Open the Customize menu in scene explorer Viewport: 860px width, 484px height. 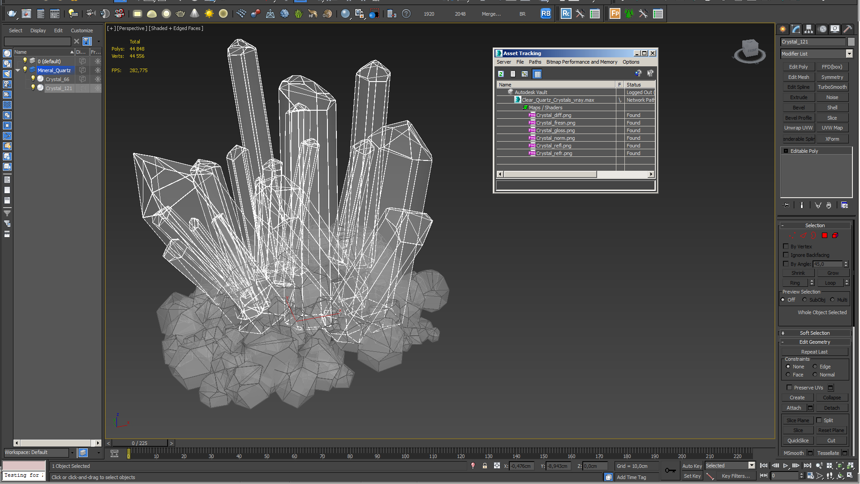[x=82, y=30]
